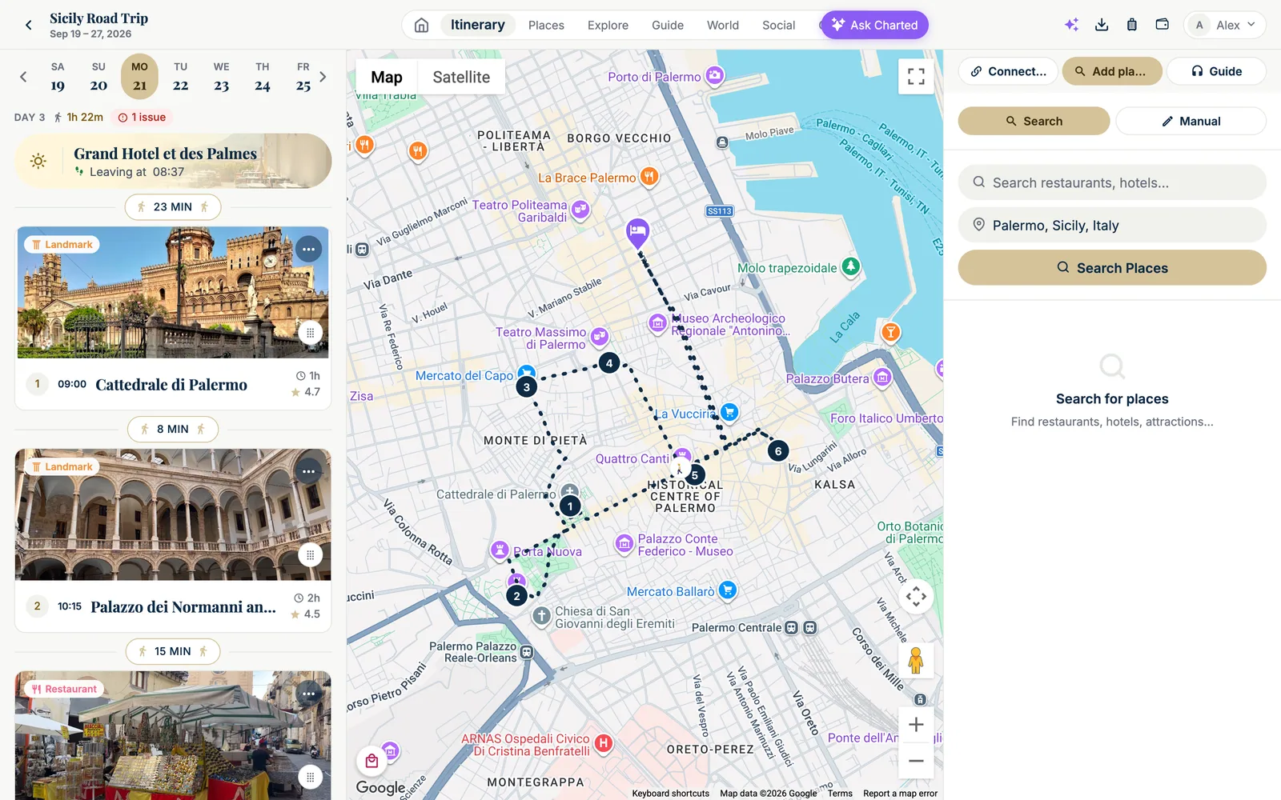Click the sparkle AI icon in the top bar
The image size is (1281, 800).
[x=1071, y=25]
